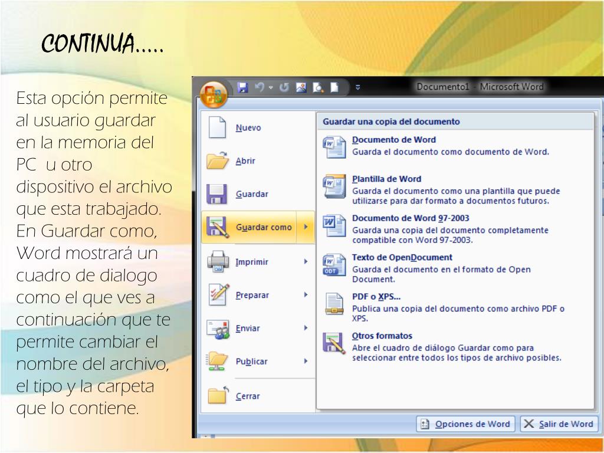Click Salir de Word button
This screenshot has width=604, height=453.
pos(559,424)
